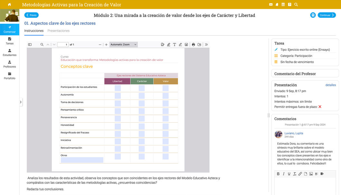Screen dimensions: 341x195
Task: Zoom in on the PDF
Action: tap(106, 45)
